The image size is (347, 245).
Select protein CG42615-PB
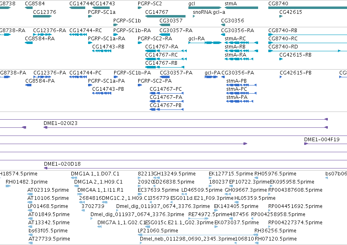click(x=296, y=73)
